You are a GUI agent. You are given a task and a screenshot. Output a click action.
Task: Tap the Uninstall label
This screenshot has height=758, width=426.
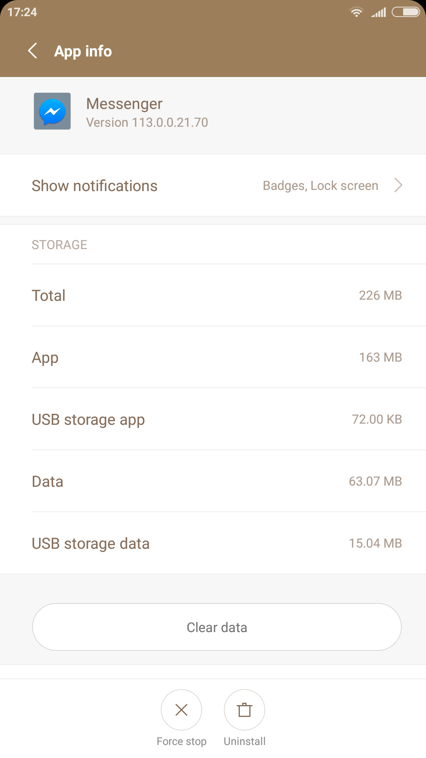tap(245, 741)
